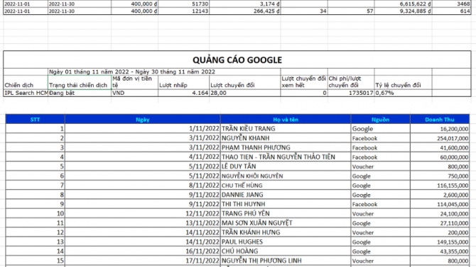The image size is (476, 267).
Task: Select the date 17/11/2022 cell
Action: [142, 261]
